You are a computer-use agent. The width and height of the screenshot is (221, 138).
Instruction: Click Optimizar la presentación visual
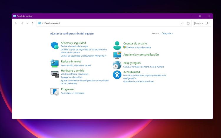pos(138,82)
